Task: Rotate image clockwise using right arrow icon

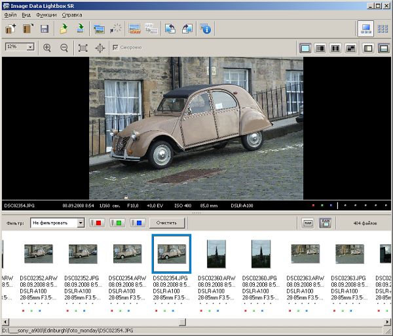Action: (187, 29)
